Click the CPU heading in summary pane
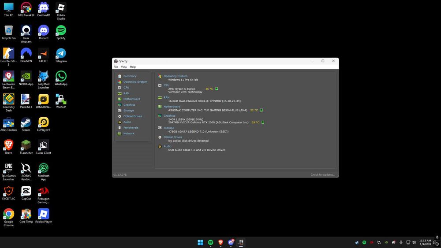 click(x=167, y=85)
